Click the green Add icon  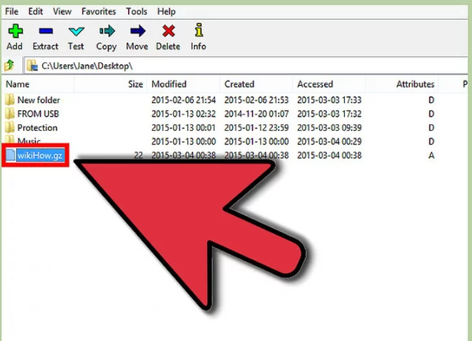[x=15, y=31]
